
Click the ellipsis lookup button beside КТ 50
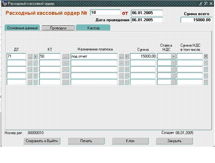pos(66,56)
